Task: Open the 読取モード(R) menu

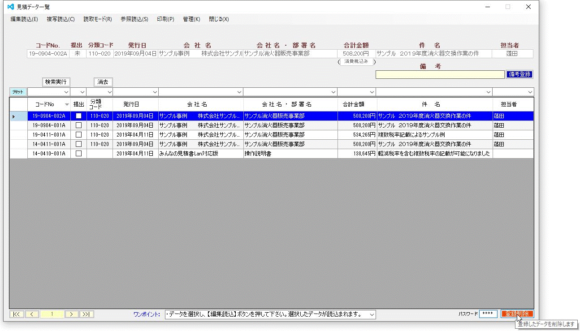Action: (98, 19)
